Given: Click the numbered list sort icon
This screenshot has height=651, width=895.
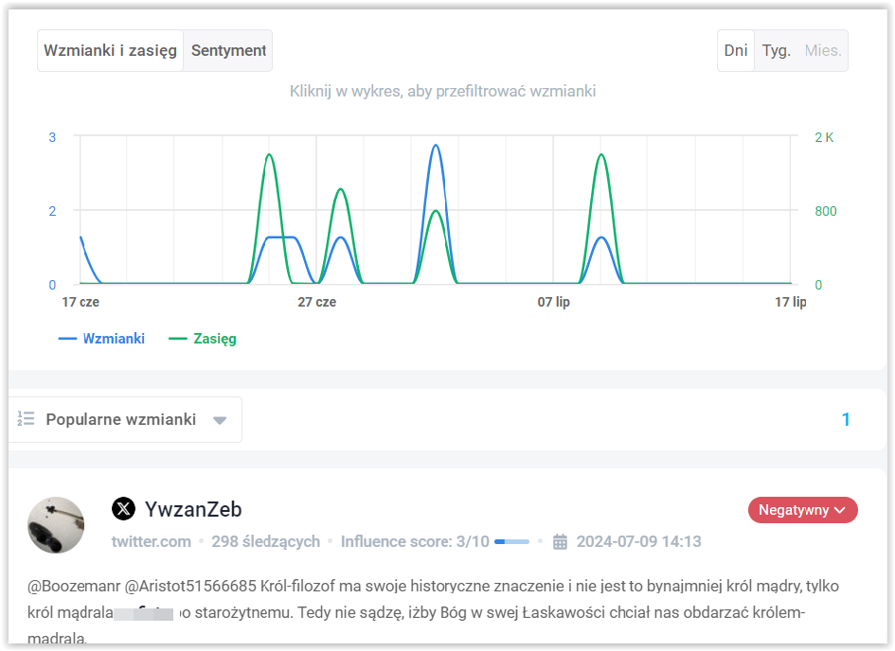Looking at the screenshot, I should point(26,419).
